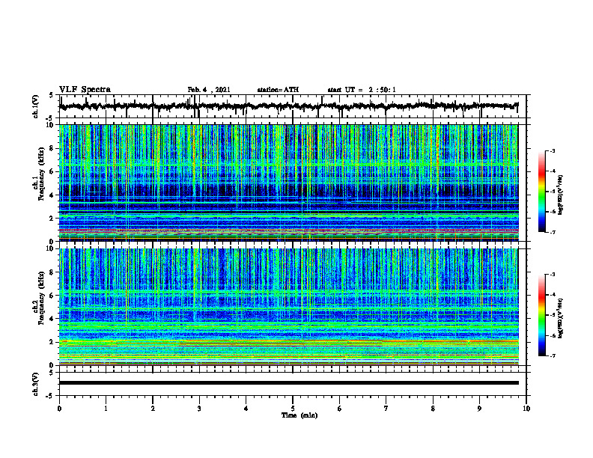The height and width of the screenshot is (458, 593).
Task: Click the ch.1 Frequency (kHz) axis label
Action: pyautogui.click(x=39, y=174)
